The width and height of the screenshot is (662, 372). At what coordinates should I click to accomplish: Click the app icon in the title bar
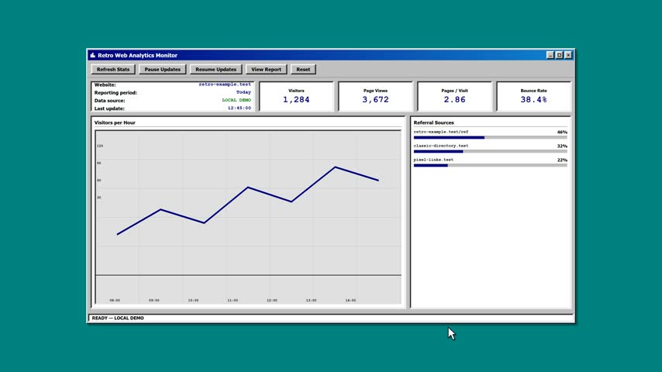(92, 55)
